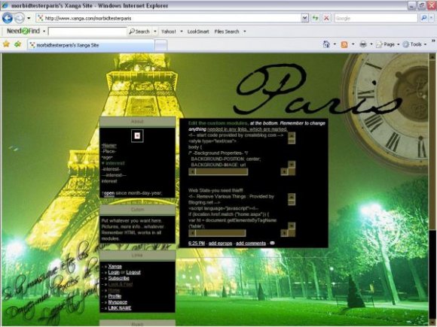The width and height of the screenshot is (437, 327).
Task: Click the Files Search toolbar button
Action: [227, 32]
